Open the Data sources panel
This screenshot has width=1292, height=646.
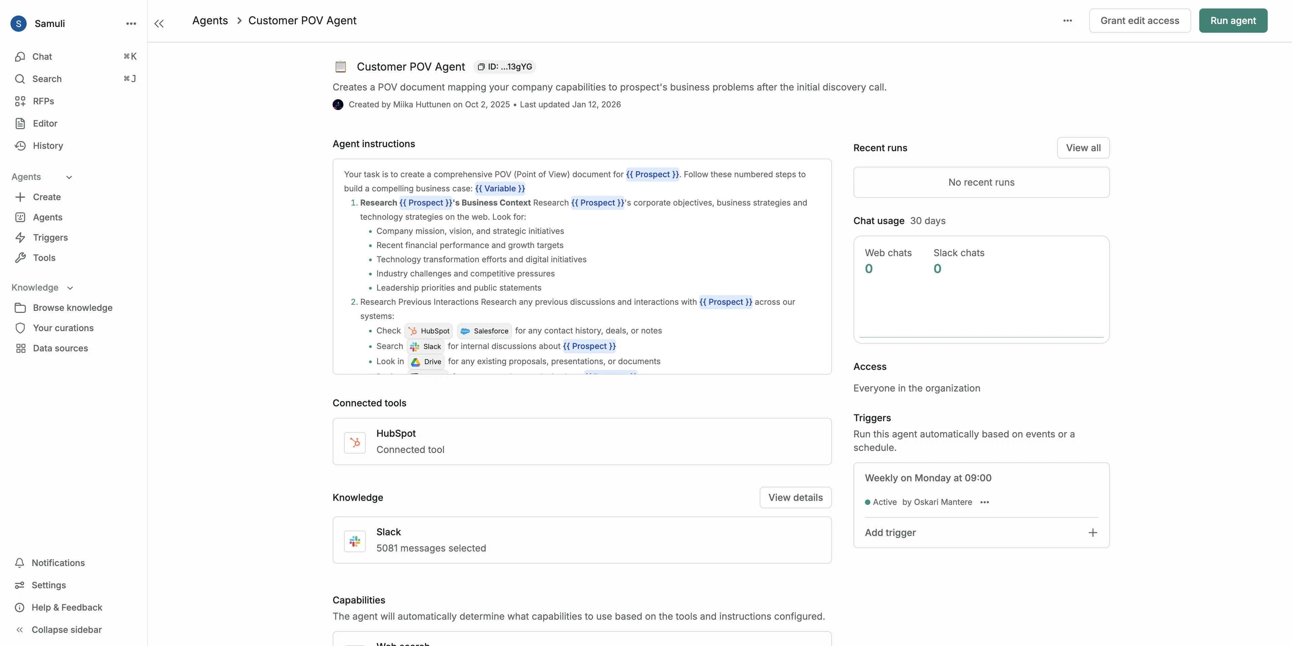[60, 348]
